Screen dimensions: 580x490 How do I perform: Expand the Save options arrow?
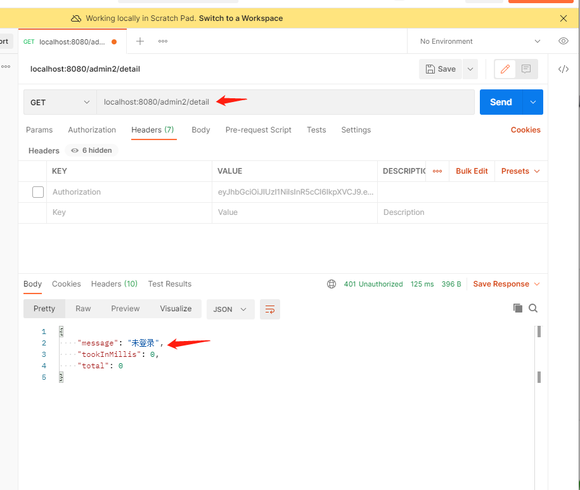[x=470, y=69]
